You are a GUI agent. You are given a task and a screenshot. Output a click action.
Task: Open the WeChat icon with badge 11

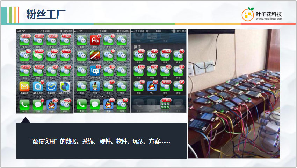coord(108,86)
